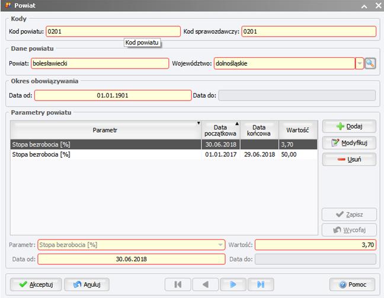The image size is (384, 298).
Task: Click the empty Data do field beside 30.06.2018
Action: pyautogui.click(x=315, y=259)
